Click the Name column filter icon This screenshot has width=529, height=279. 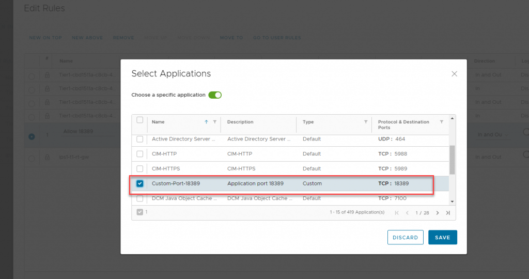point(214,122)
